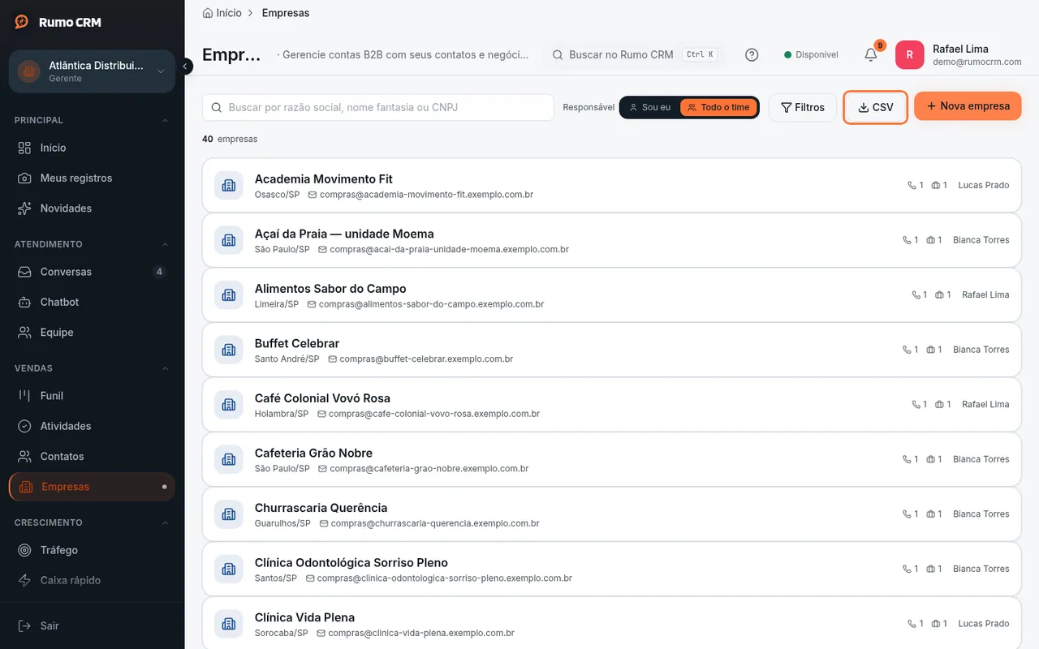Click the phone count icon on Cafeteria Grão Nobre
The image size is (1039, 649).
[908, 459]
